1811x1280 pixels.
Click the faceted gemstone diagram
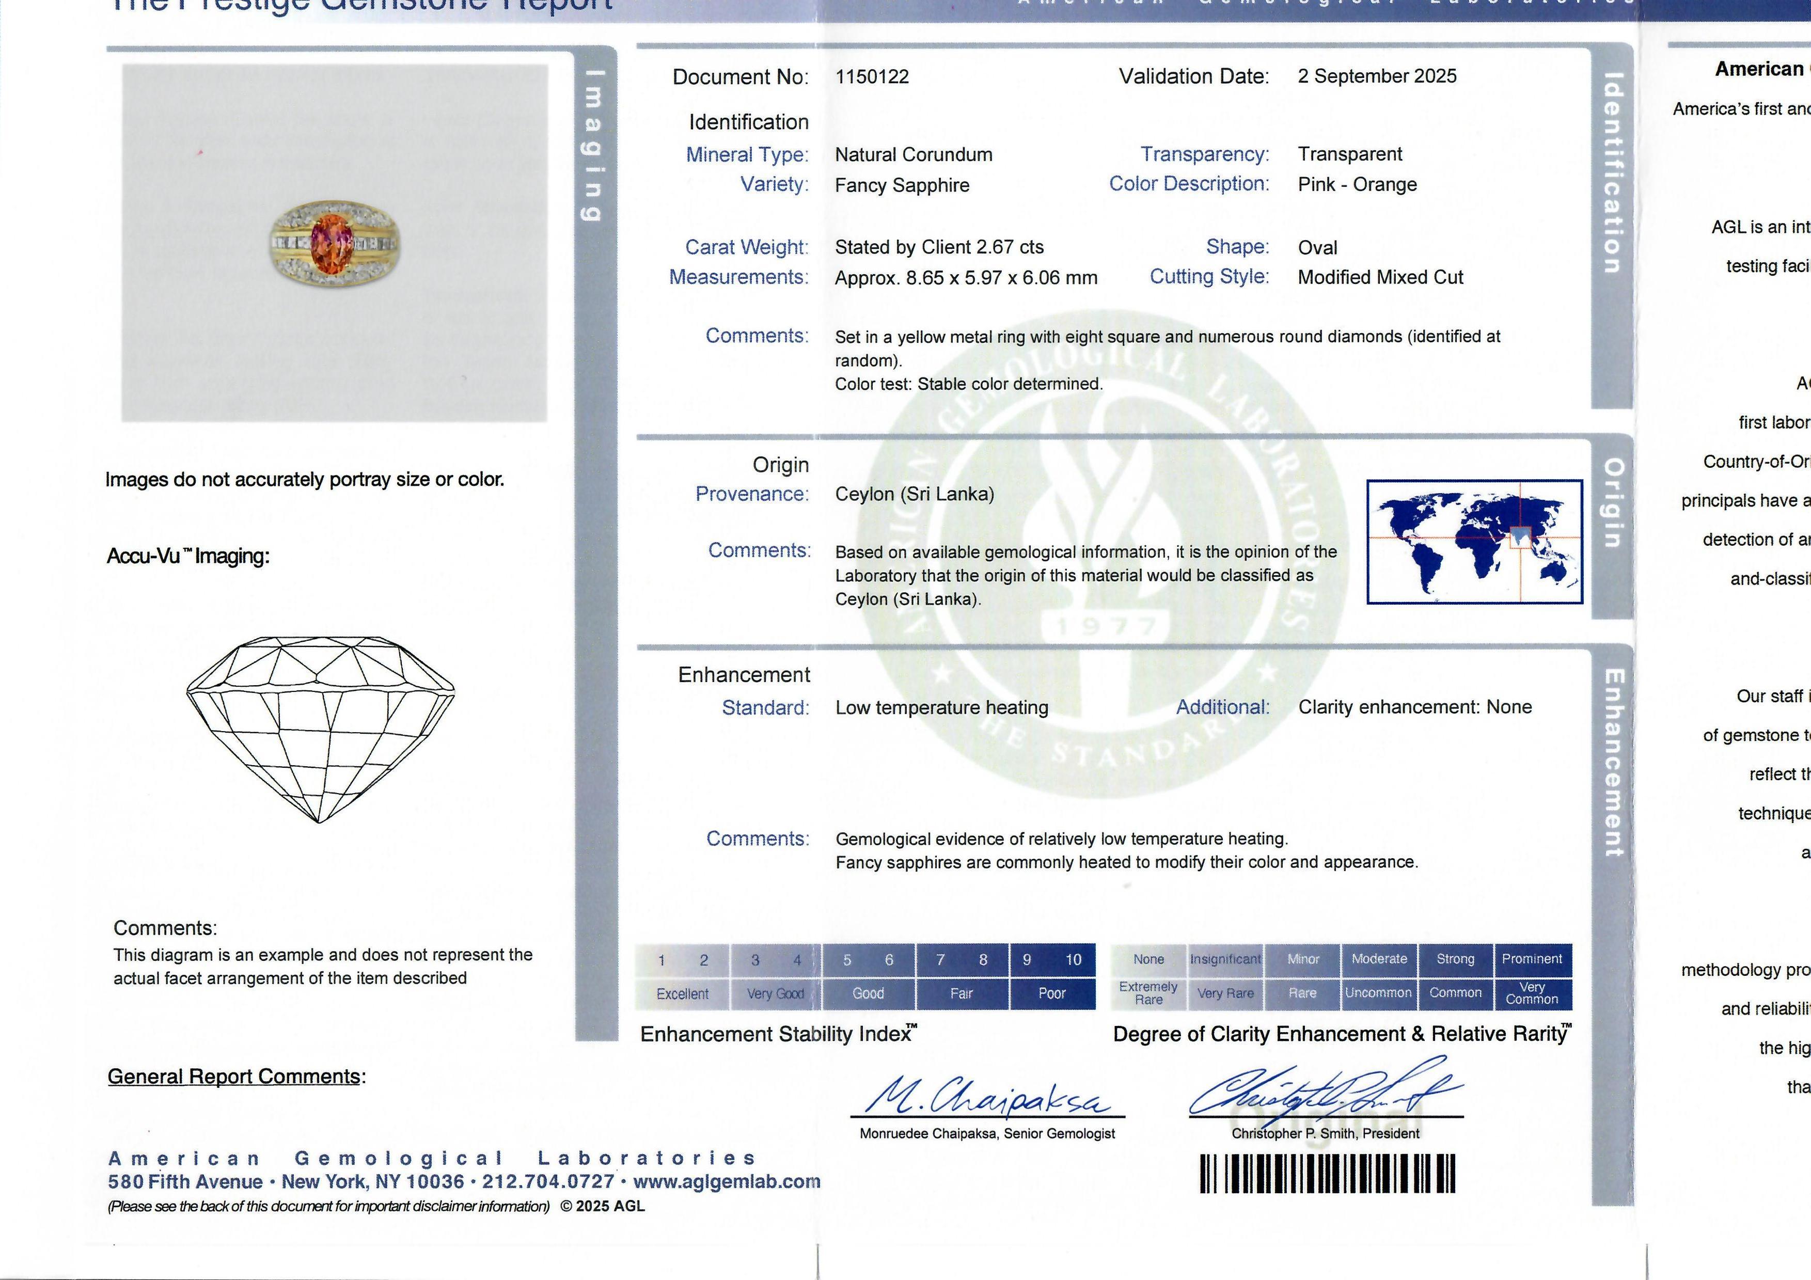[320, 730]
